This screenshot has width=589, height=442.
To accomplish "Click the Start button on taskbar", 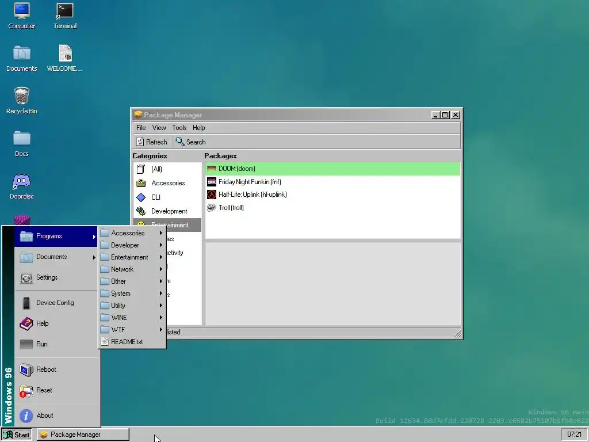I will (17, 435).
